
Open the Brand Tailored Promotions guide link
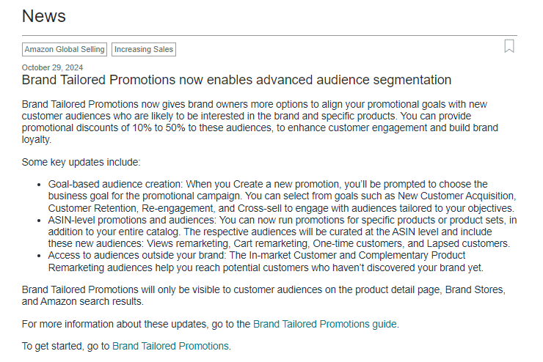tap(325, 324)
